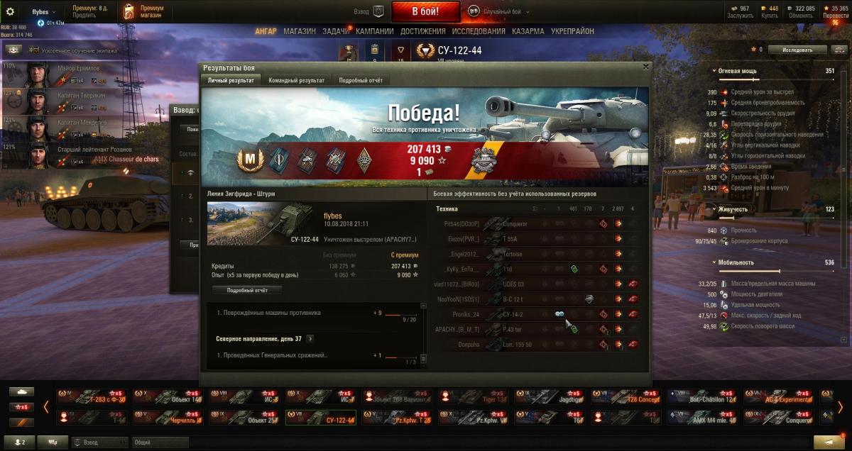Screen dimensions: 852x451
Task: Click the platoon shield icon near Взвод
Action: [378, 11]
